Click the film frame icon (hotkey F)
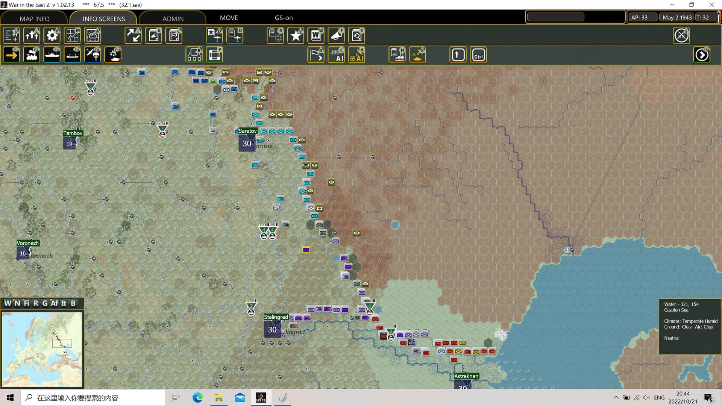722x406 pixels. coord(214,55)
